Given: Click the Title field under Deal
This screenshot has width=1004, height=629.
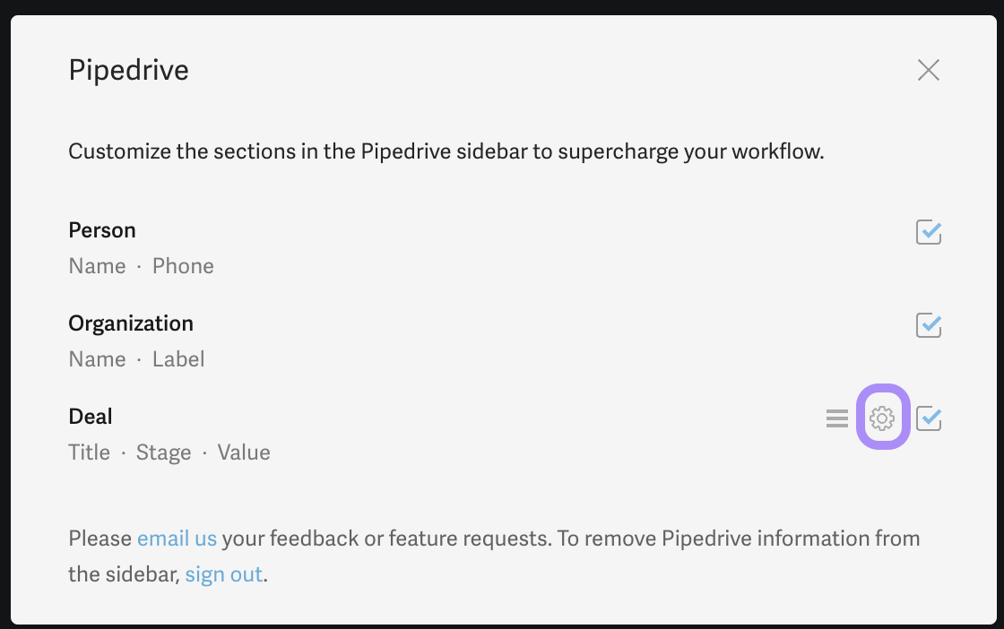Looking at the screenshot, I should coord(89,452).
